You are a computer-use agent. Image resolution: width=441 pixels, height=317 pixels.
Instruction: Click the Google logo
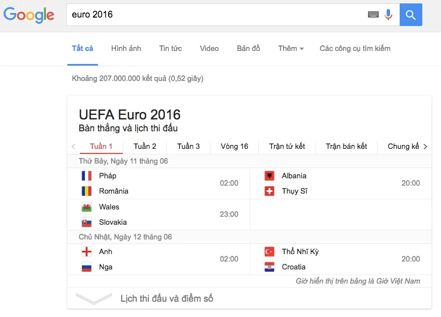pyautogui.click(x=29, y=15)
